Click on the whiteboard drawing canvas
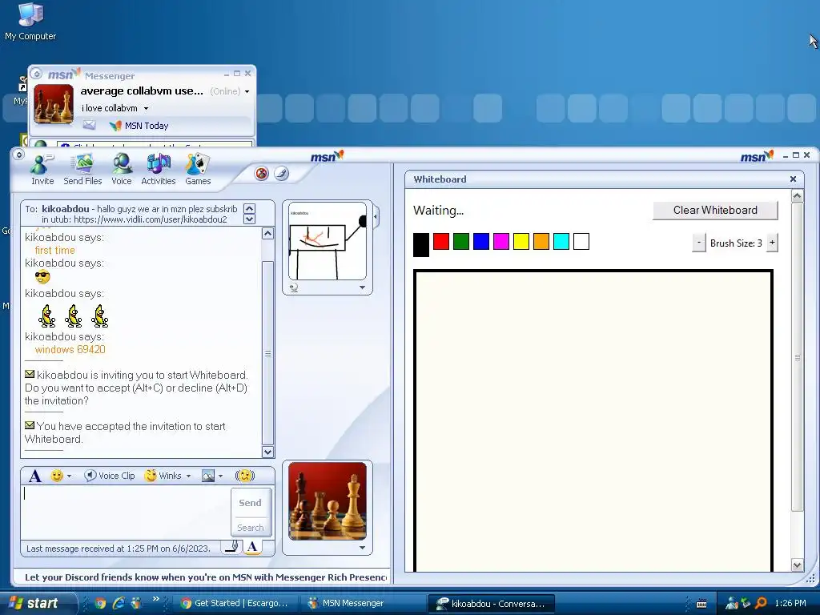Image resolution: width=820 pixels, height=615 pixels. tap(593, 421)
